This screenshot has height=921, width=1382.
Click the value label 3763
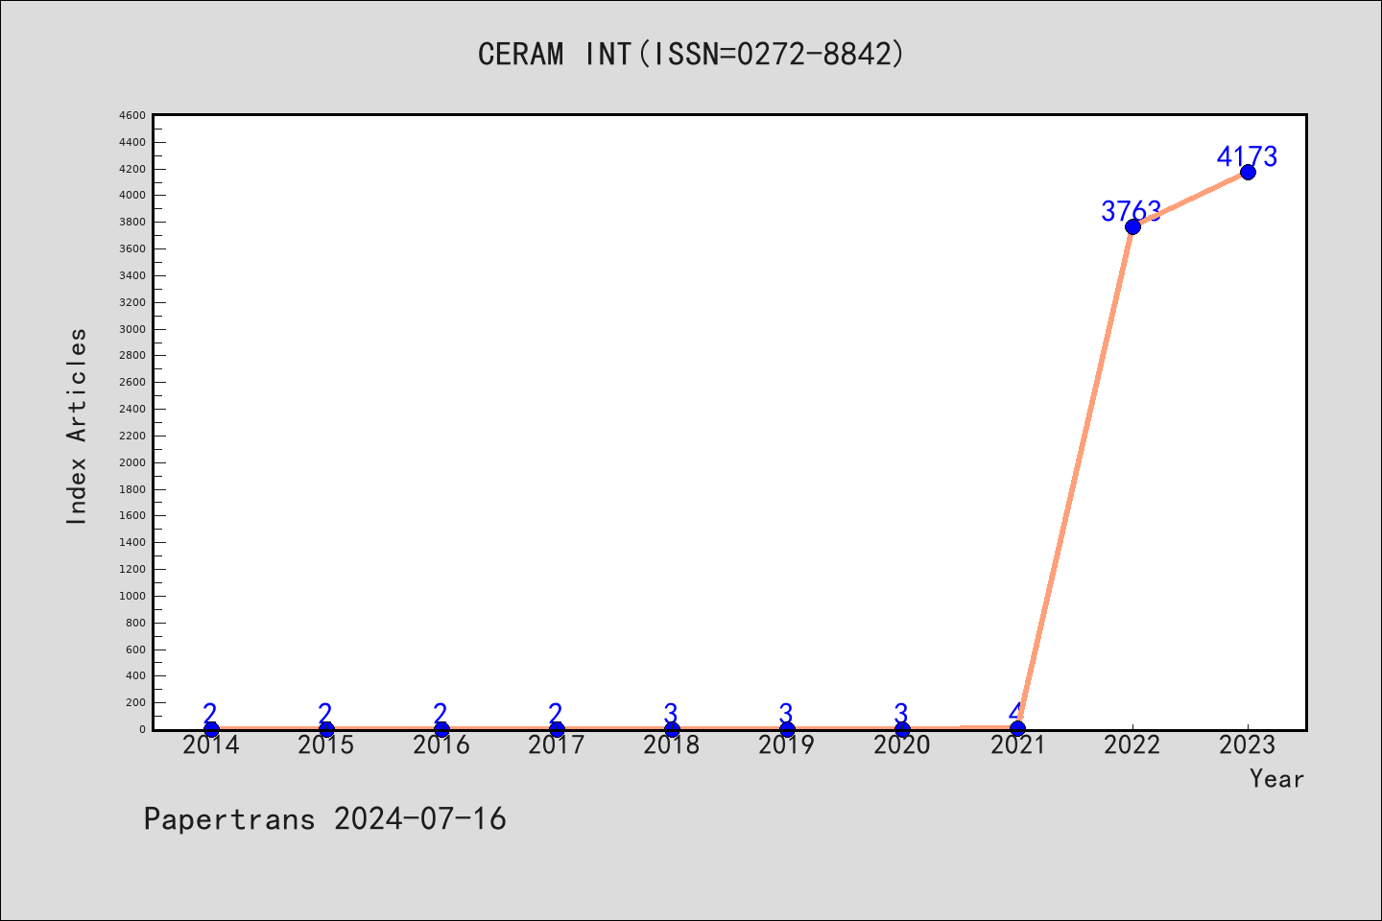[1132, 211]
